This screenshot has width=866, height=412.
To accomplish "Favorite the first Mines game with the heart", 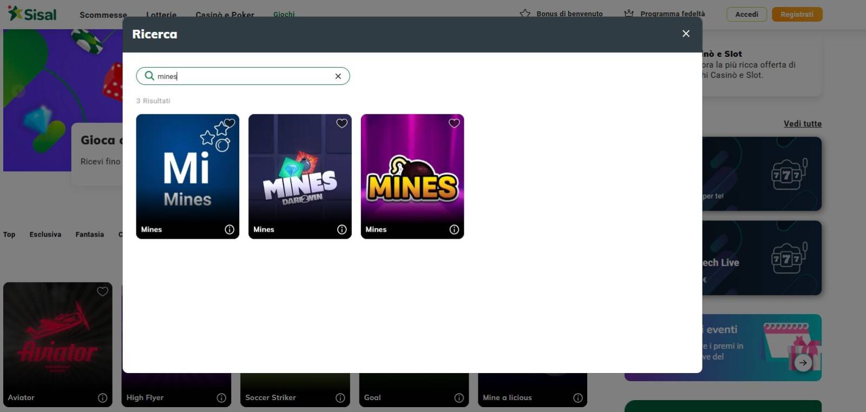I will (x=229, y=123).
